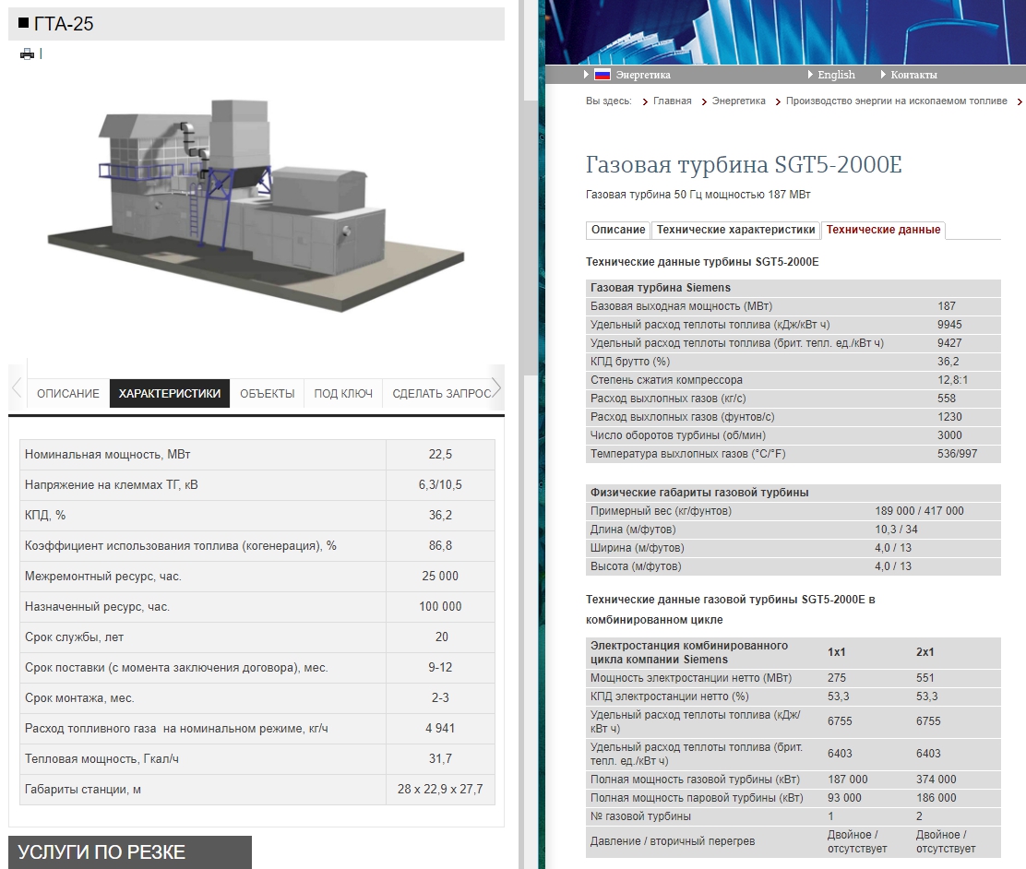Screen dimensions: 1026x869
Task: Click the Russian flag icon
Action: pyautogui.click(x=602, y=75)
